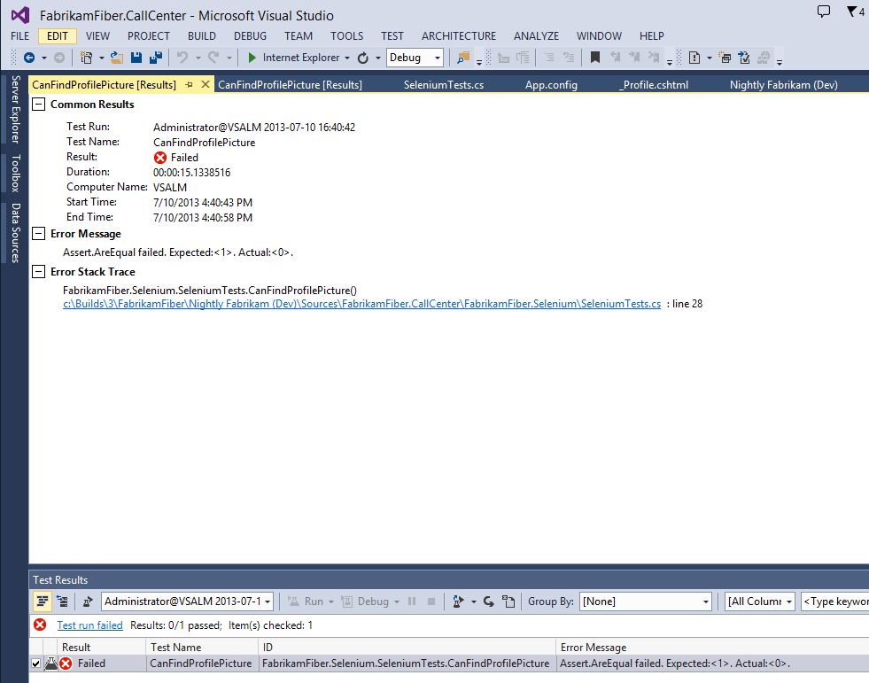Collapse the Common Results section
This screenshot has height=683, width=869.
click(39, 105)
